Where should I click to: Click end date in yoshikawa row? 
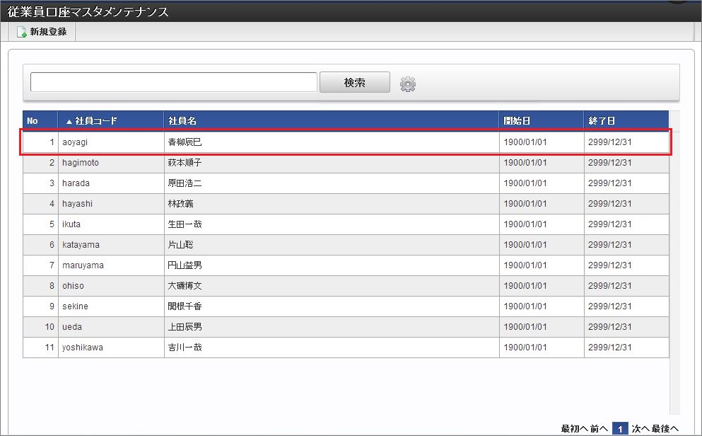pos(610,348)
